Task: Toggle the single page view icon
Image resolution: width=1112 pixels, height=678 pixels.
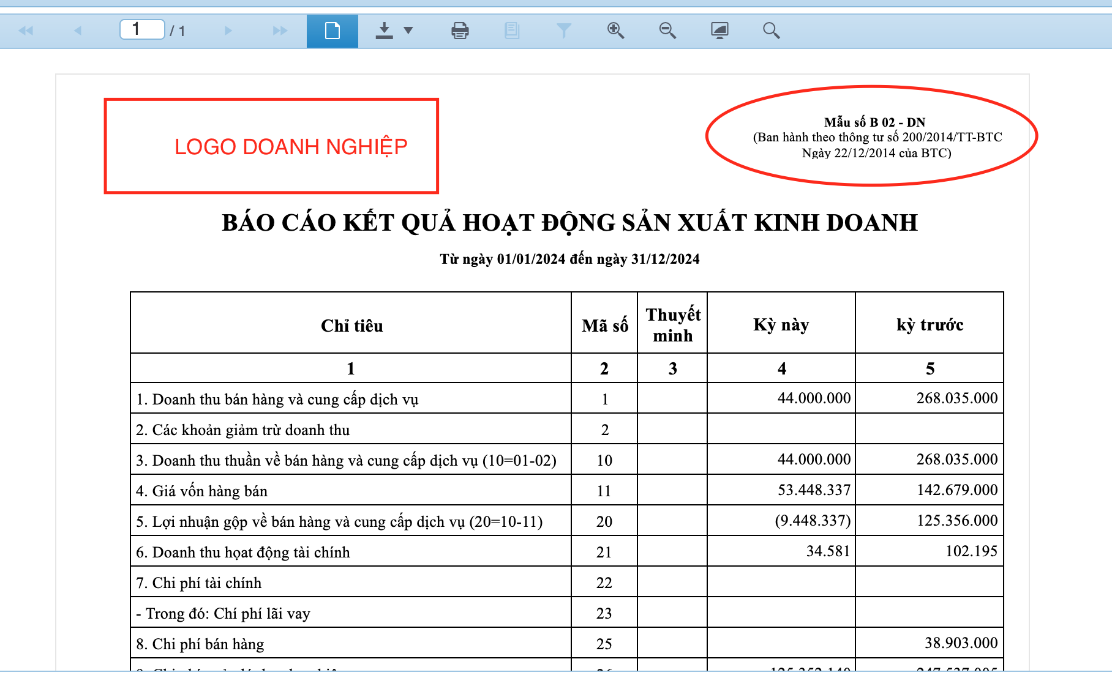Action: coord(332,31)
